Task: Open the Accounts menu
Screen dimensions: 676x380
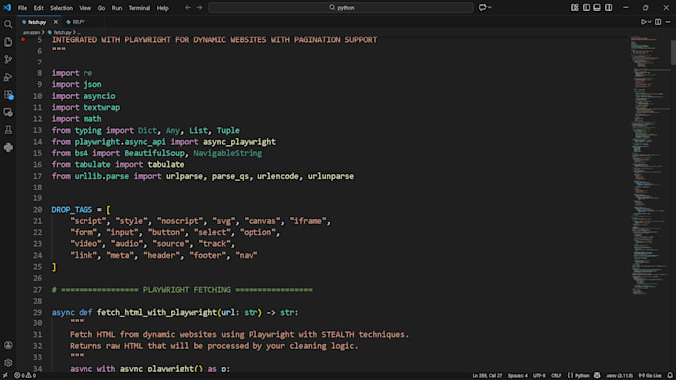Action: pyautogui.click(x=8, y=345)
